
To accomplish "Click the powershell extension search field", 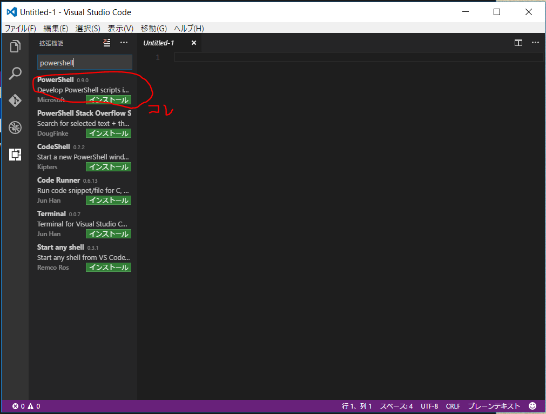I will click(x=85, y=62).
